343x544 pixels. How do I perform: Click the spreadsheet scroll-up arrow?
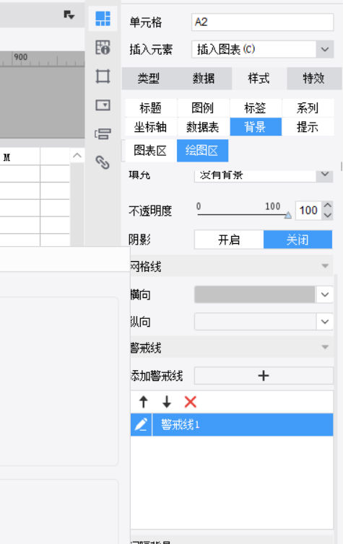77,156
